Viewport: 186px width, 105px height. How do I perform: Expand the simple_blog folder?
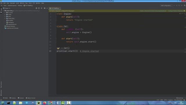pyautogui.click(x=5, y=18)
